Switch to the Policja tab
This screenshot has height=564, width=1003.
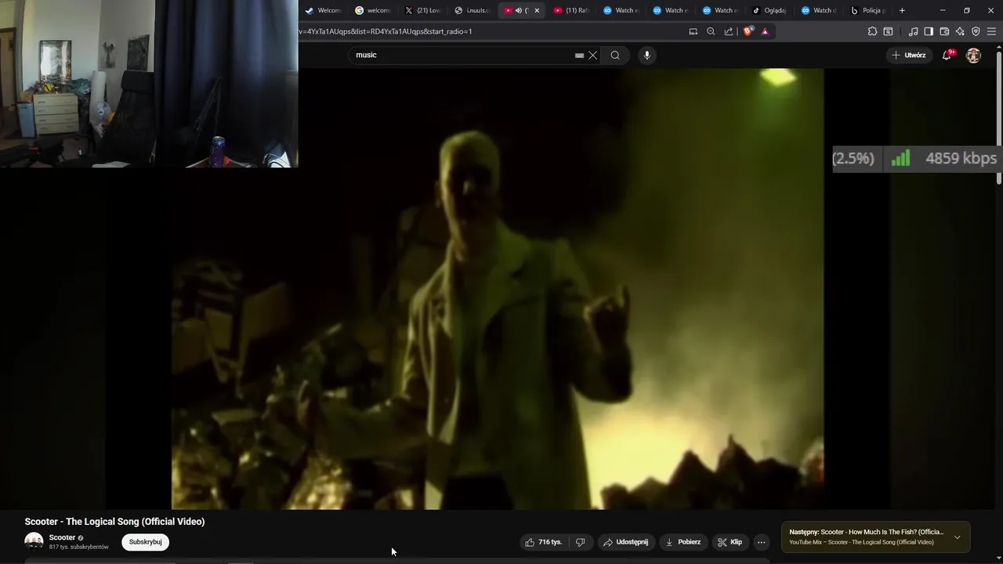[x=868, y=10]
